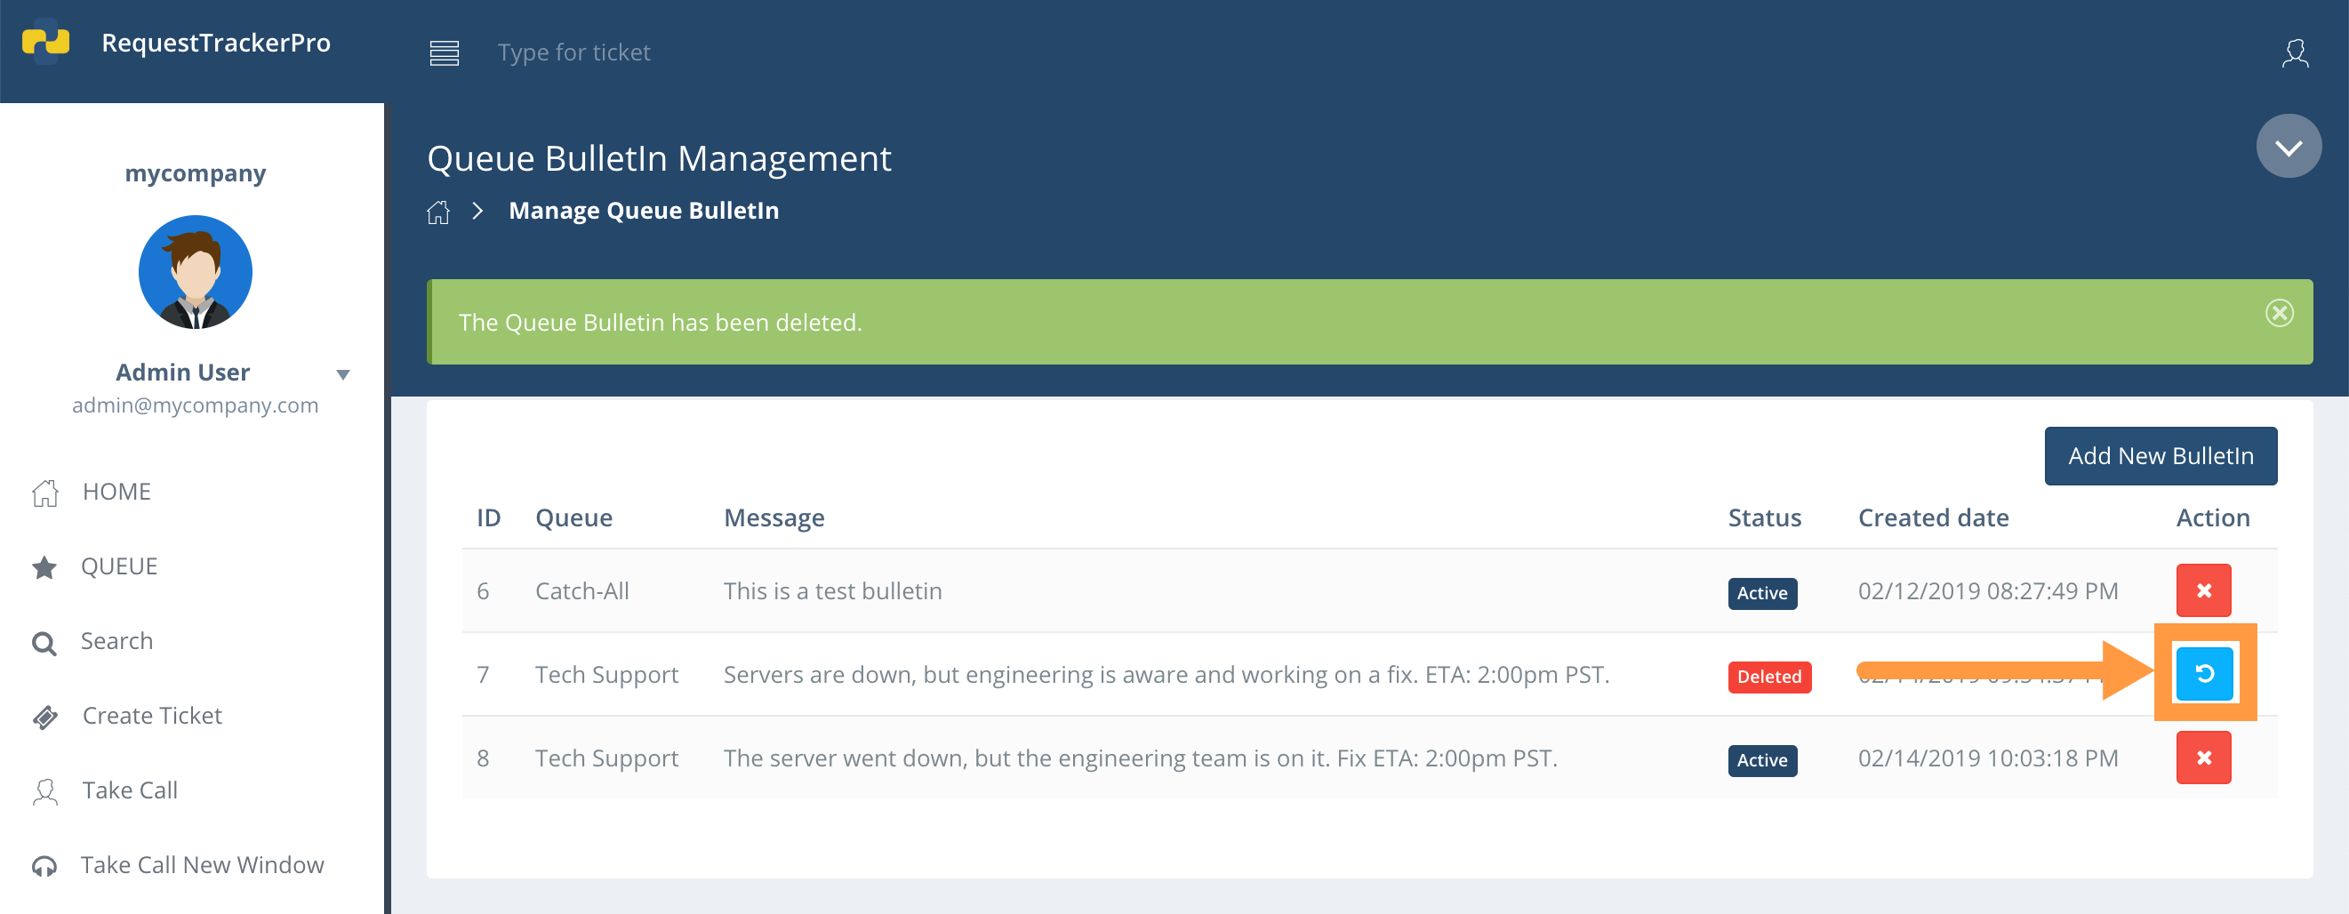2349x914 pixels.
Task: Focus the Type for ticket search field
Action: [x=573, y=53]
